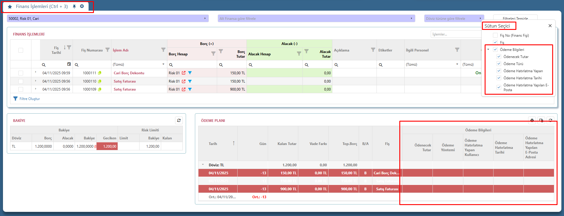The image size is (564, 216).
Task: Close the Finans İşlemleri tab
Action: pos(82,6)
